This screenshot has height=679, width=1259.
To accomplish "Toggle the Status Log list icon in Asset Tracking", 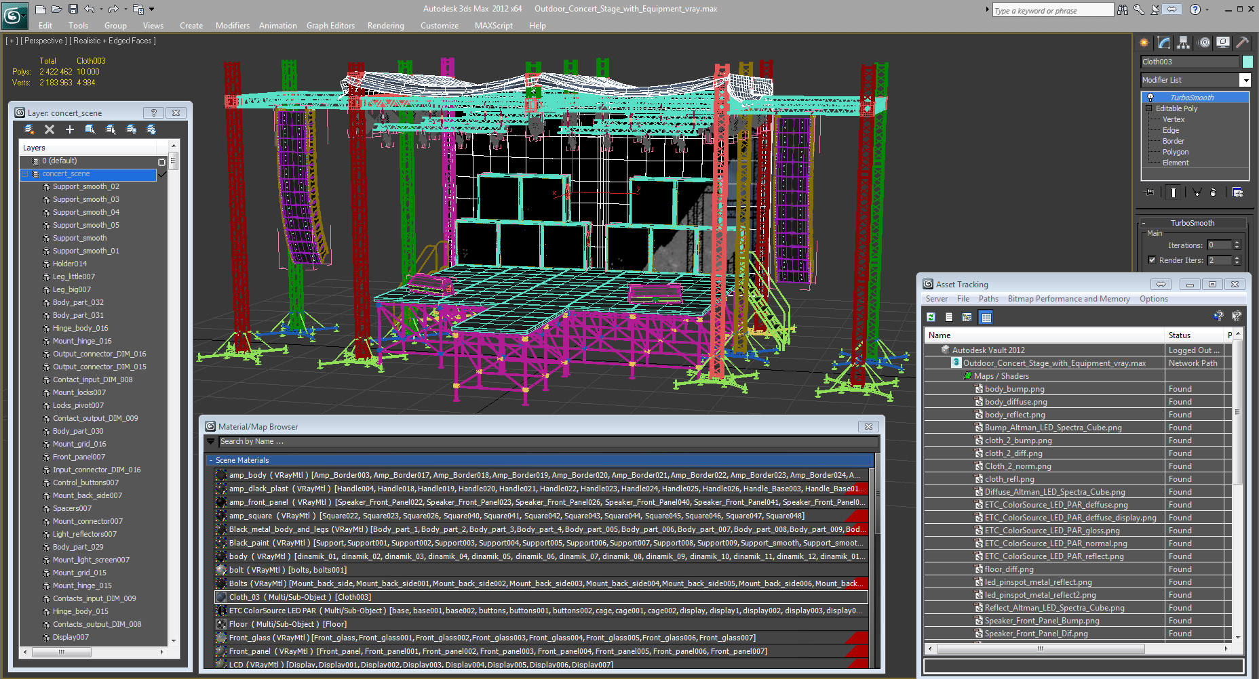I will tap(949, 317).
